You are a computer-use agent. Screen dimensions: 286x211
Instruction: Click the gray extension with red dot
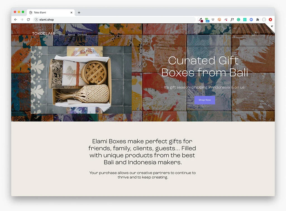tap(226, 20)
